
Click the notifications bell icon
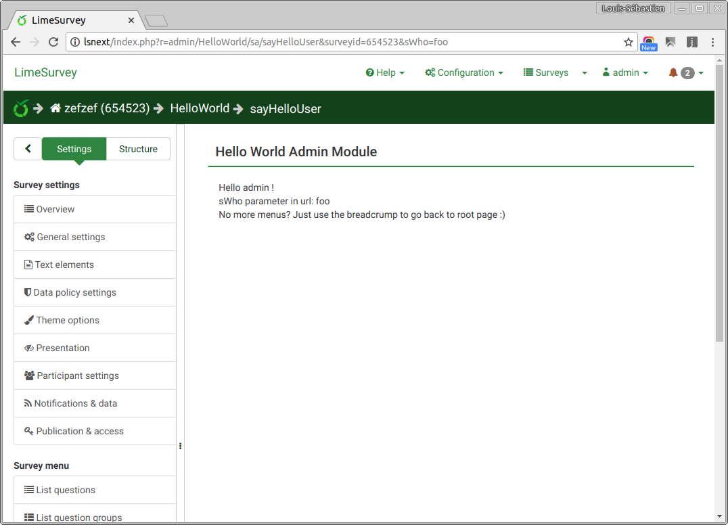pos(673,72)
